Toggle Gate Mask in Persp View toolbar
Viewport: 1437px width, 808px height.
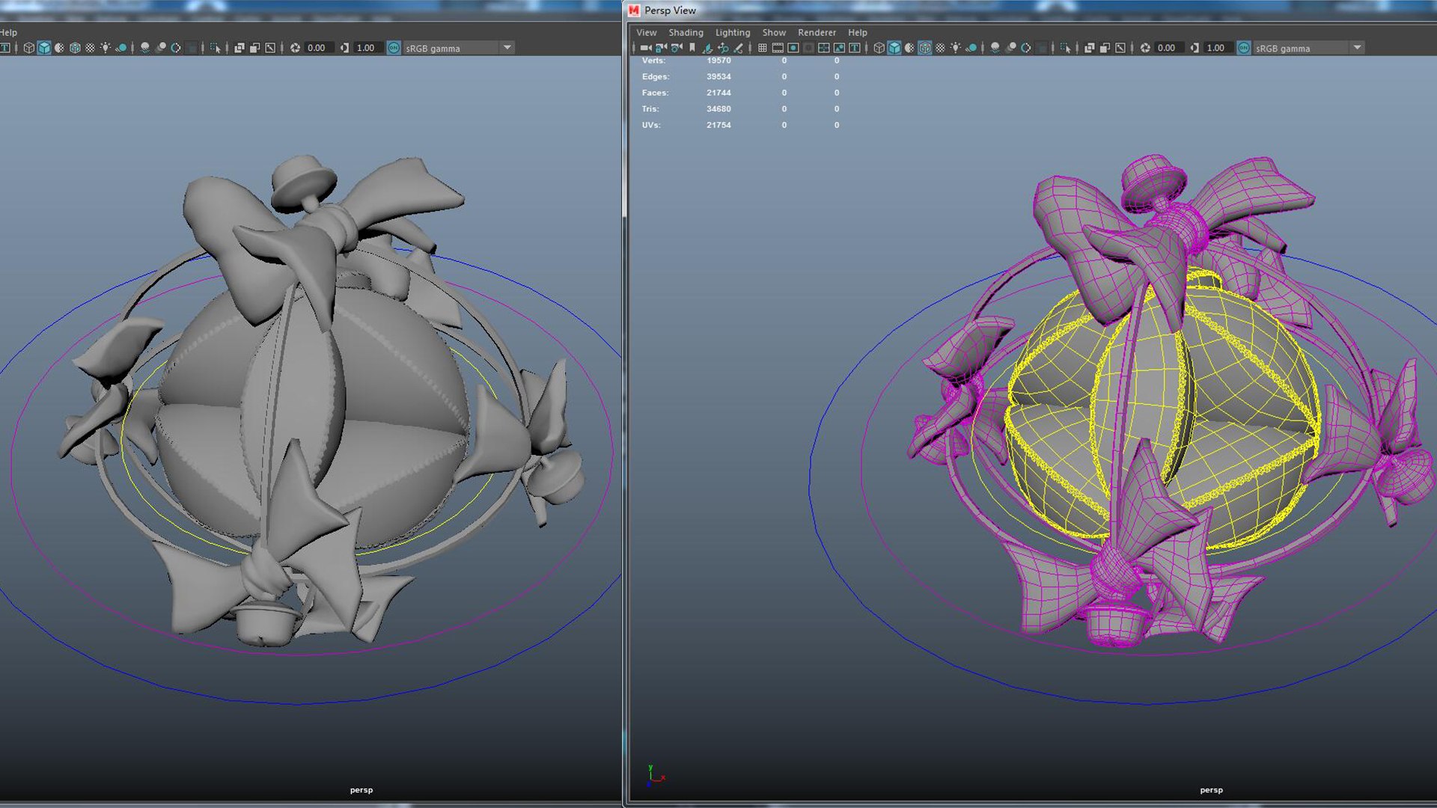tap(808, 48)
